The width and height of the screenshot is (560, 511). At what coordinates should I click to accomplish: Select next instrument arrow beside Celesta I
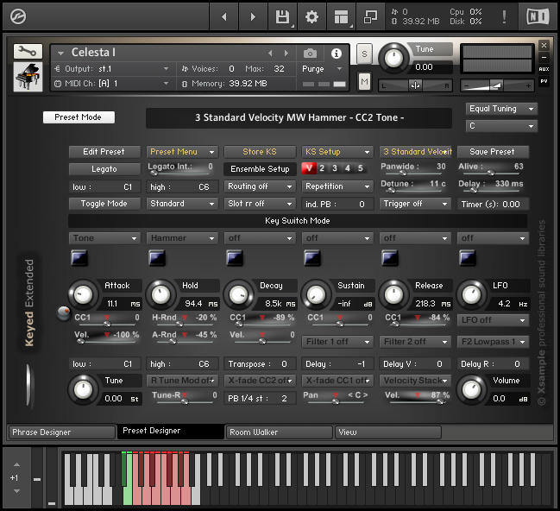(286, 54)
